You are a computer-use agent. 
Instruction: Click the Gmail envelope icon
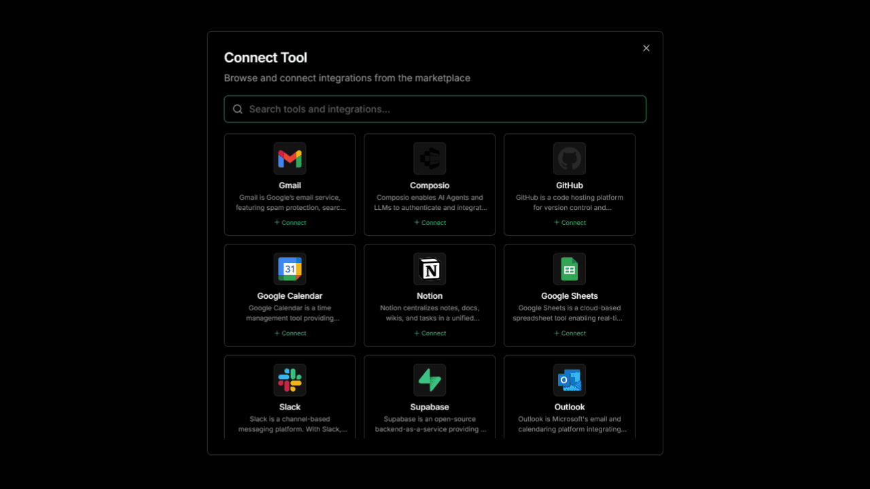290,159
